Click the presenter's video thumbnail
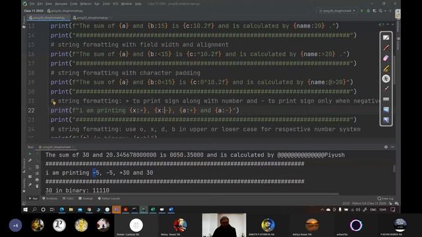Viewport: 422px width, 237px height. [x=224, y=225]
